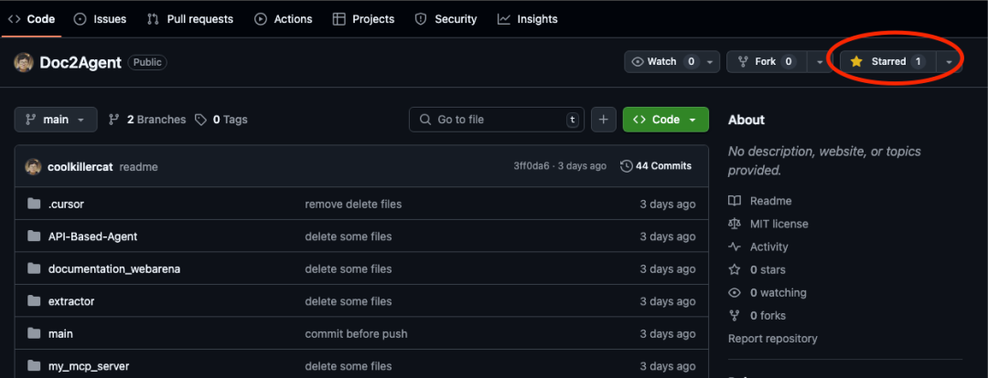Click the Fork button
The image size is (988, 378).
point(757,61)
